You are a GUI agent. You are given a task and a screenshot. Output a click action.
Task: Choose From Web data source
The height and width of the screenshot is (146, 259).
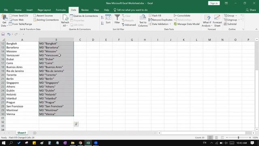pyautogui.click(x=16, y=20)
